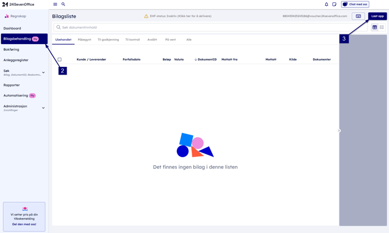Switch to table grid view icon
The height and width of the screenshot is (233, 389).
click(374, 27)
